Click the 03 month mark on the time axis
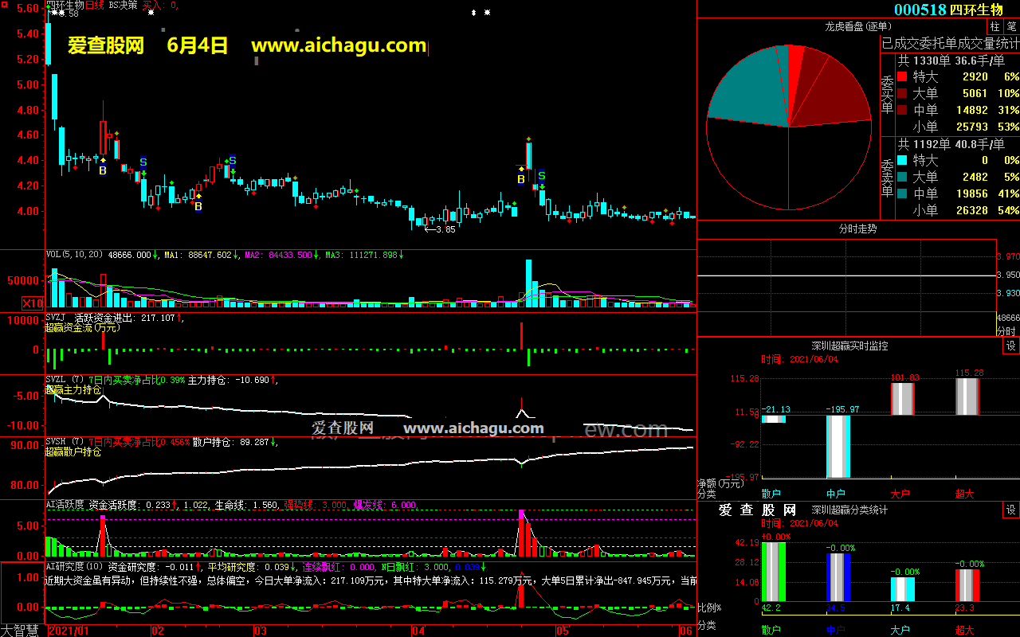The height and width of the screenshot is (637, 1020). click(260, 631)
